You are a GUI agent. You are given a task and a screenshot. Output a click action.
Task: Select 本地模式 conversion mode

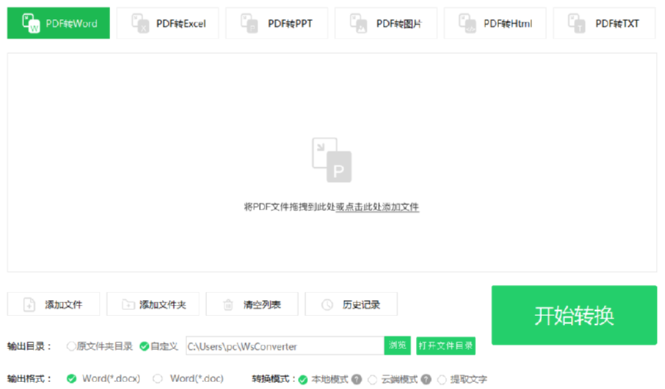click(324, 379)
